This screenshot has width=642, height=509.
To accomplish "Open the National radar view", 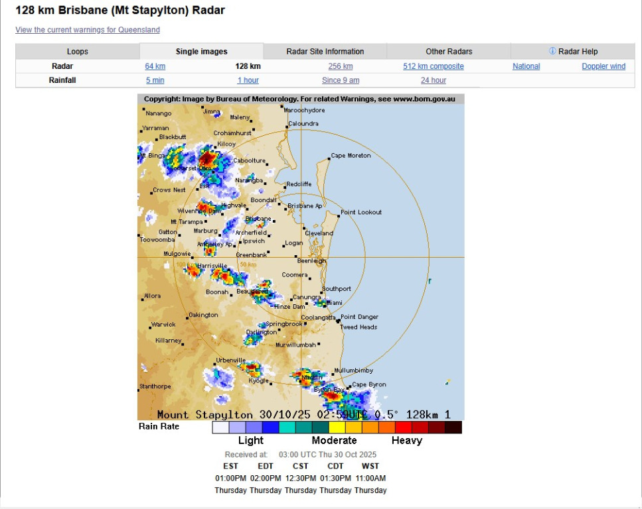I will tap(526, 66).
